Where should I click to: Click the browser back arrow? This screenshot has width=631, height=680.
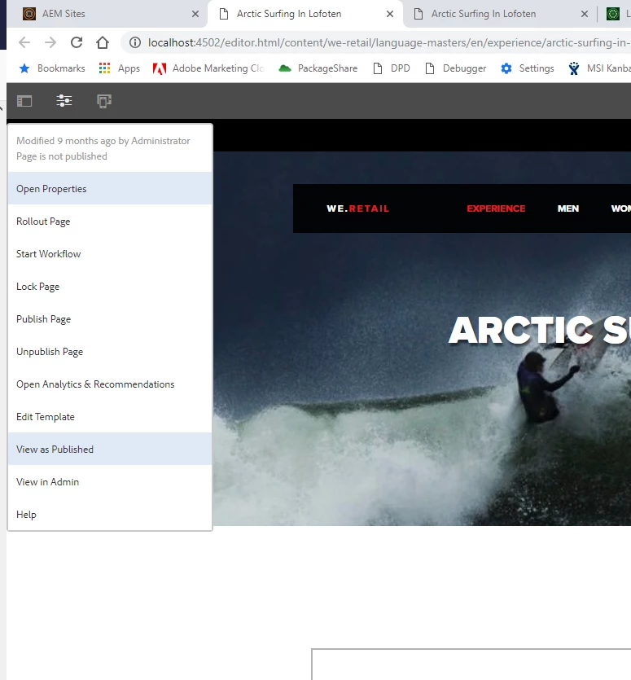coord(24,42)
